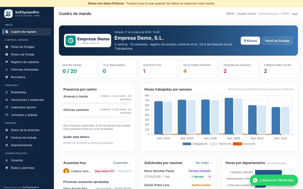The image size is (303, 189).
Task: Open Registro de asientos menu entry
Action: (27, 62)
